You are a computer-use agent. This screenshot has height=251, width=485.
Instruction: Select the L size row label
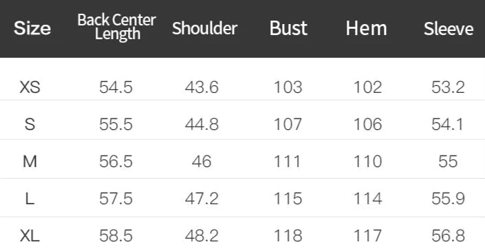(x=30, y=199)
